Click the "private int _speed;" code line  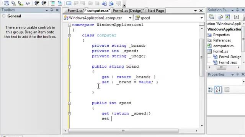tap(115, 51)
